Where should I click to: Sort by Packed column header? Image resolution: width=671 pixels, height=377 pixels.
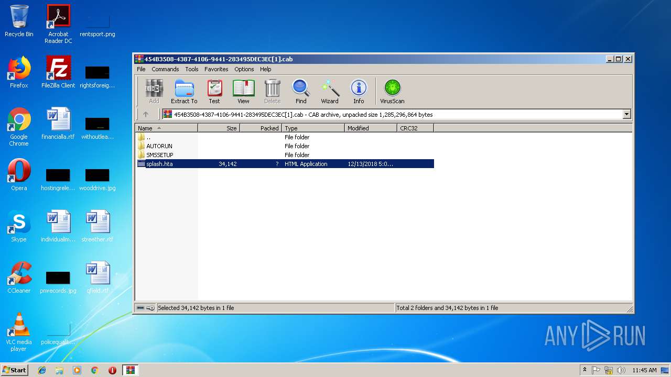click(261, 128)
